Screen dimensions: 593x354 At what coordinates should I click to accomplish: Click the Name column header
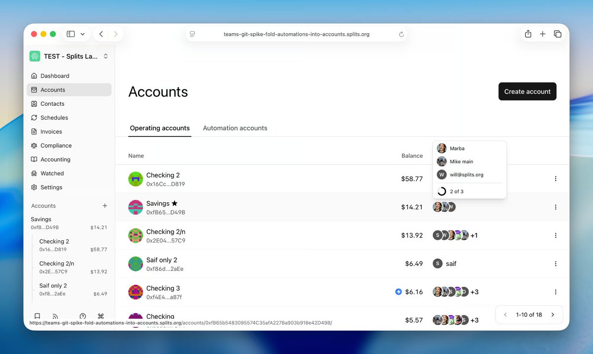pyautogui.click(x=136, y=156)
